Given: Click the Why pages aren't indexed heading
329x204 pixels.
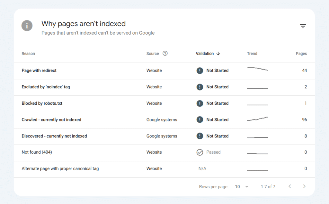Looking at the screenshot, I should tap(84, 24).
